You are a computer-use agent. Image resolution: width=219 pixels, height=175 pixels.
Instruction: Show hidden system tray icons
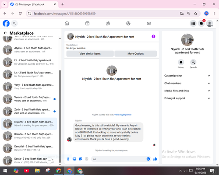180,171
